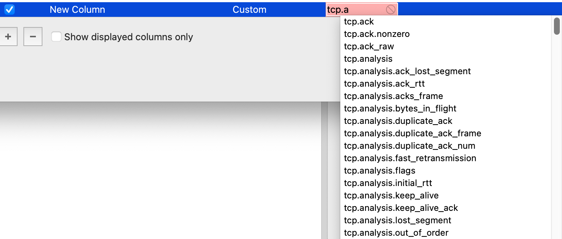Click the New Column title cell

77,10
